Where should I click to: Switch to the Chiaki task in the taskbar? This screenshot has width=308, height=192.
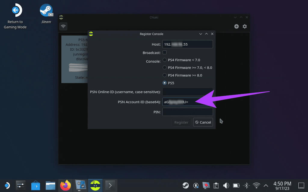pyautogui.click(x=95, y=185)
